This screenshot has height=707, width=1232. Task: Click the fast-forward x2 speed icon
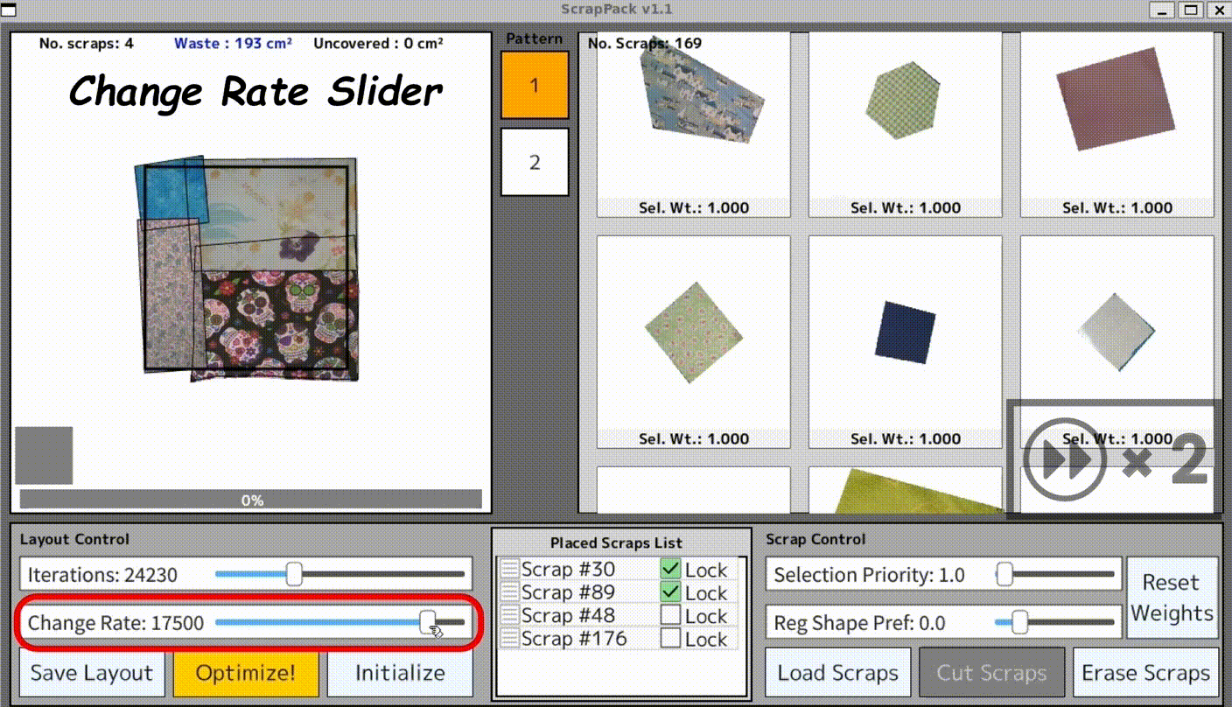point(1113,458)
